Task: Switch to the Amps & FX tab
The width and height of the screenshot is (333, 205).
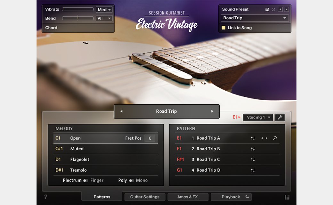Action: coord(188,197)
